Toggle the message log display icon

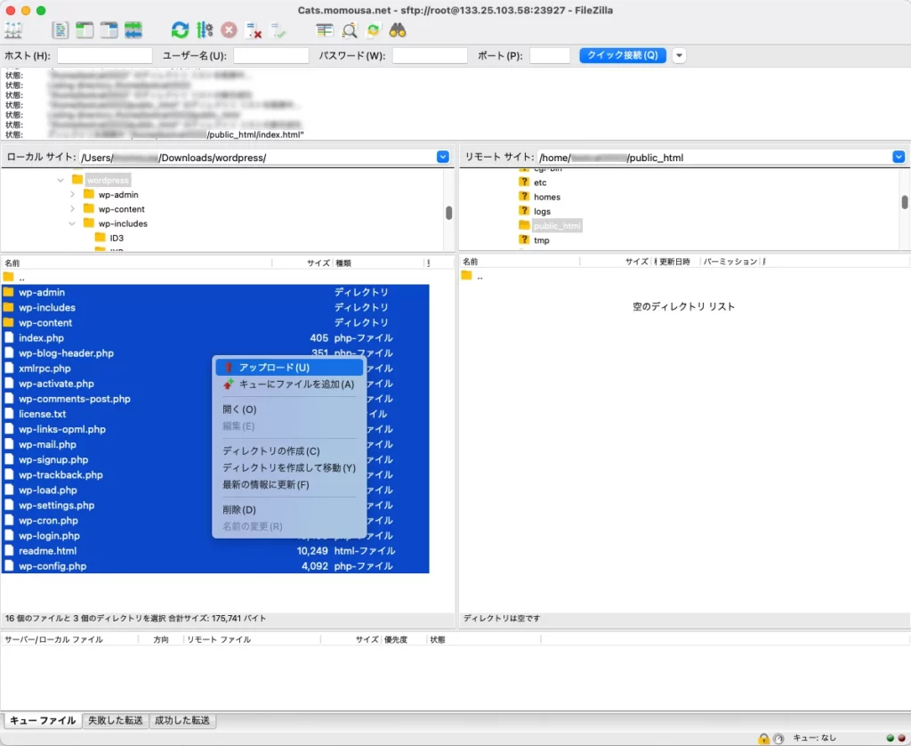coord(60,30)
